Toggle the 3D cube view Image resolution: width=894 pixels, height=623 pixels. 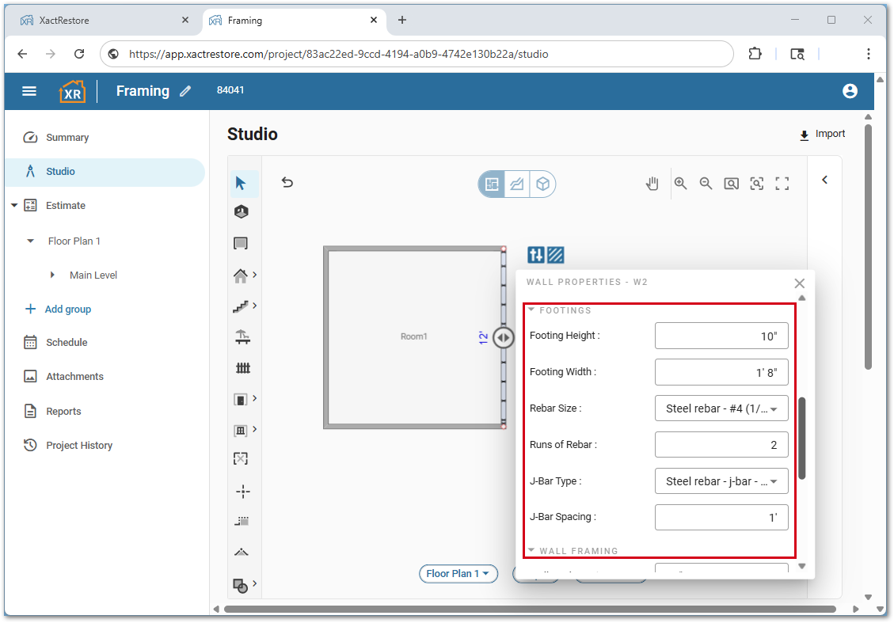point(543,184)
